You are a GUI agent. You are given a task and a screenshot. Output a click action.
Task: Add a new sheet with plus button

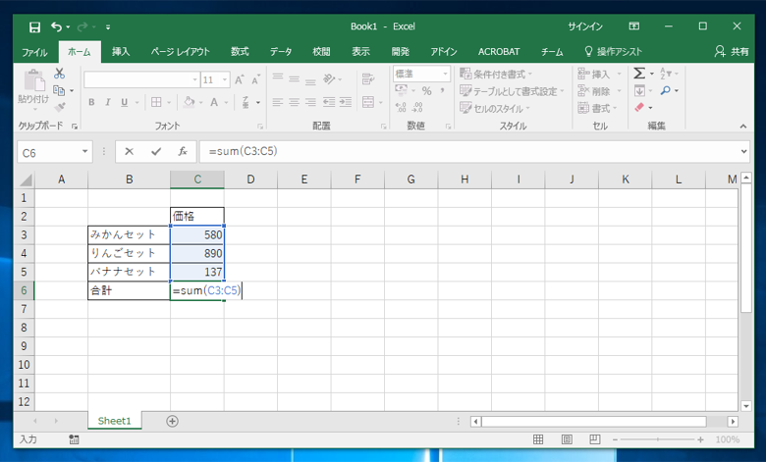pos(172,421)
